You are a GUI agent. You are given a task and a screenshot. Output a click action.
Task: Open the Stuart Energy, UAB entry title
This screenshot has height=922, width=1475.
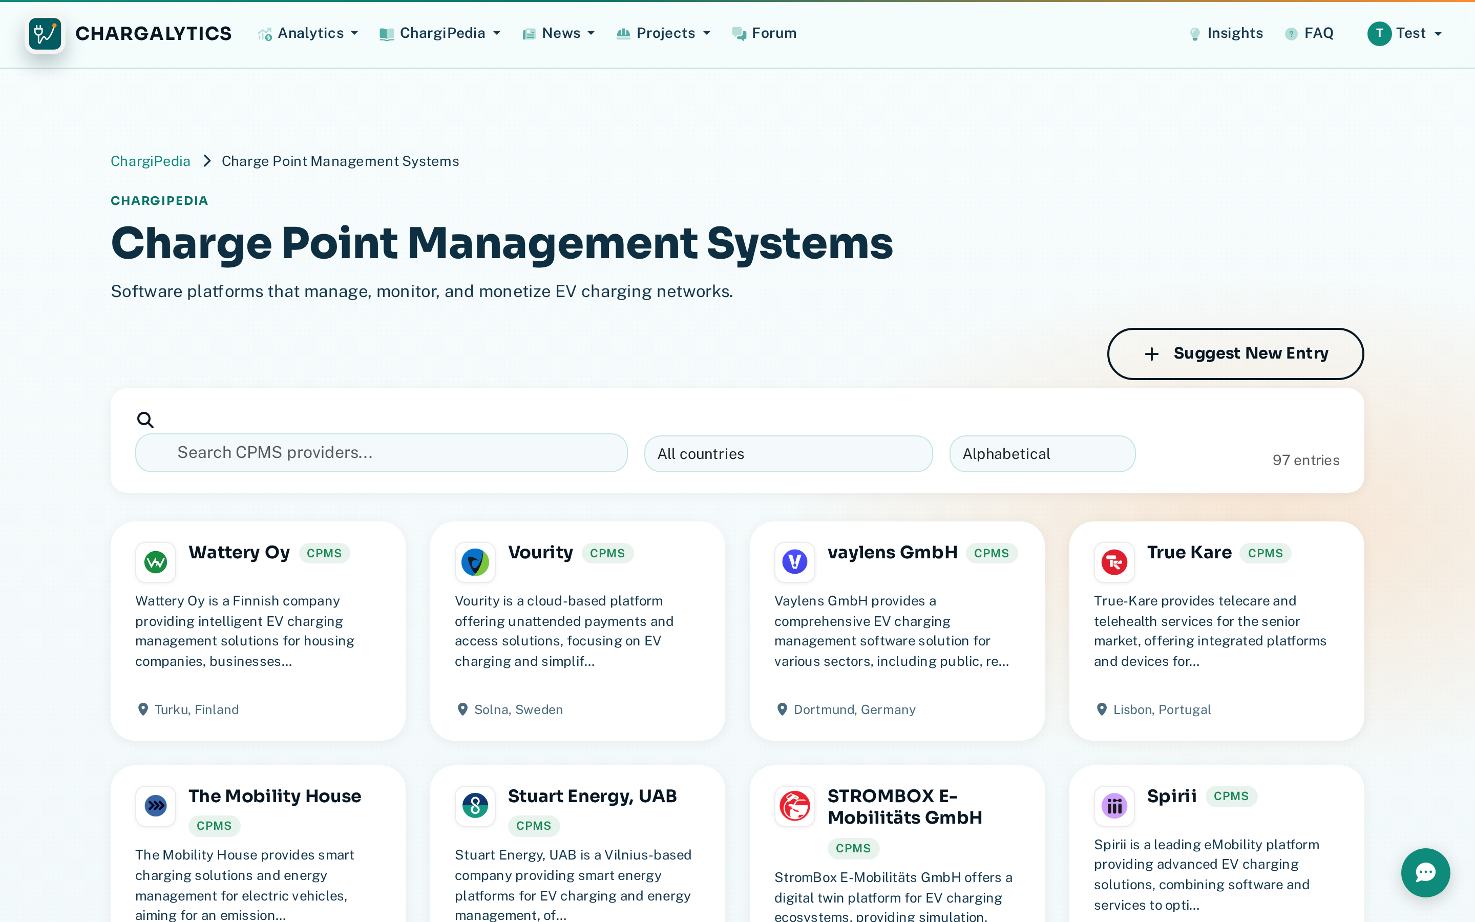point(592,797)
